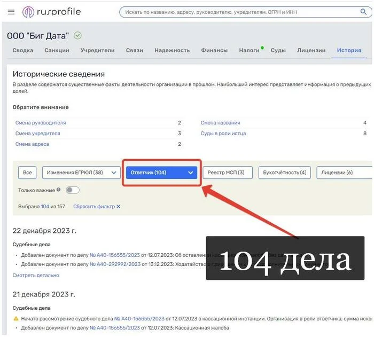Click the Сбросить фильтр link

tap(94, 207)
